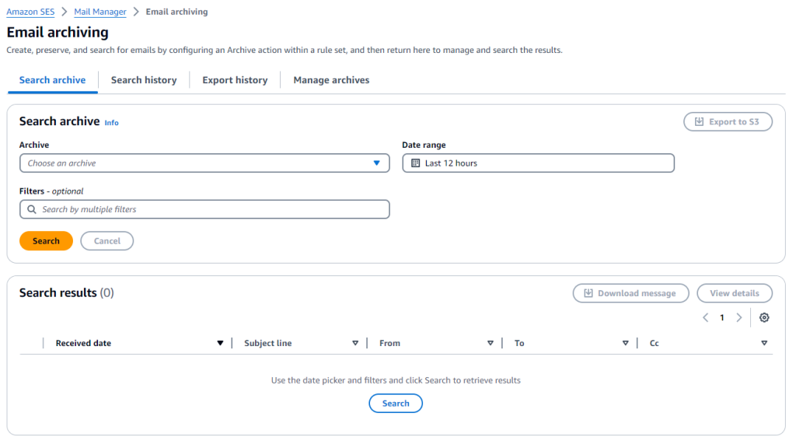Switch to the Search history tab
This screenshot has height=444, width=796.
[x=144, y=80]
